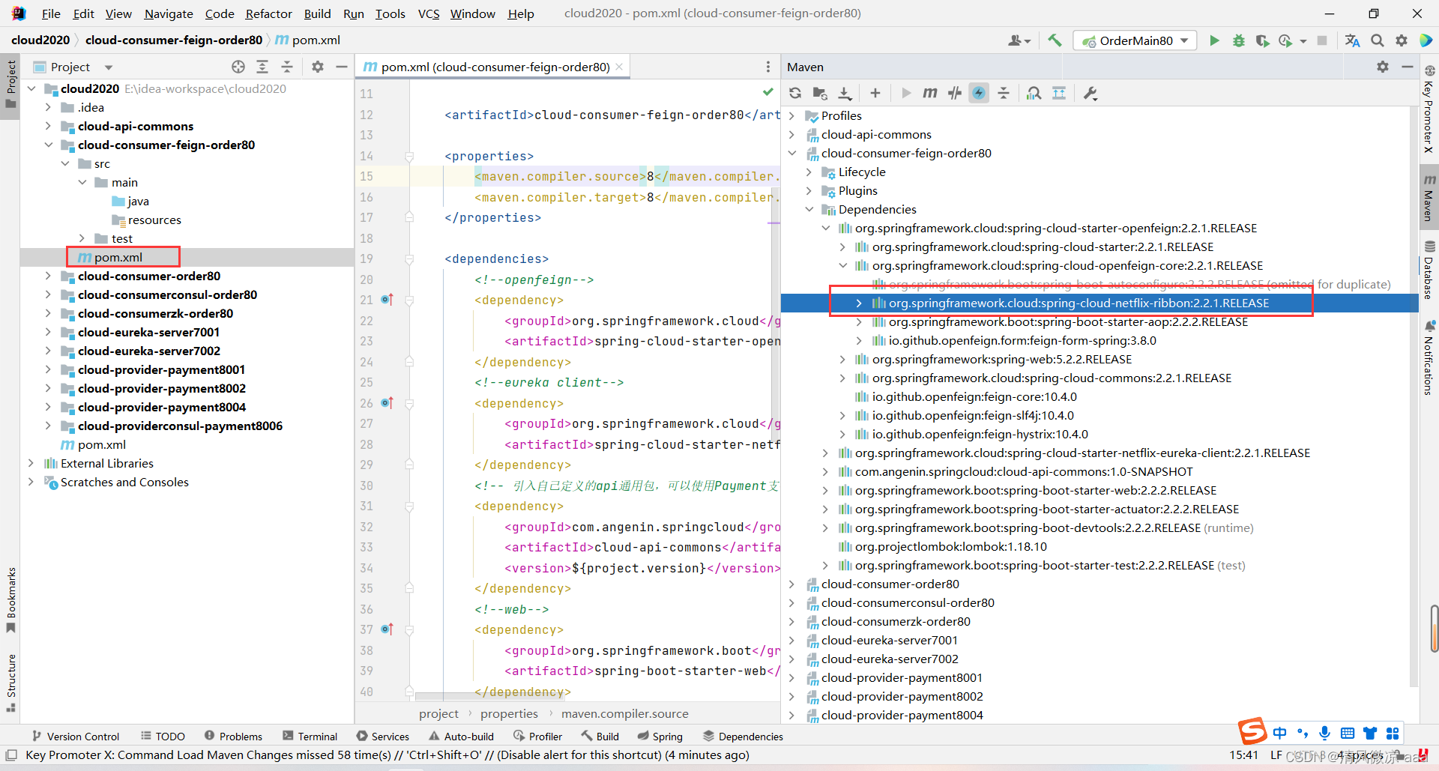Build project with hammer icon
Viewport: 1439px width, 771px height.
coord(1055,40)
